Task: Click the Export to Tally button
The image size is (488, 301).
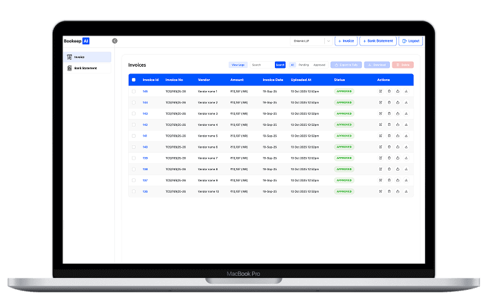Action: click(x=346, y=65)
